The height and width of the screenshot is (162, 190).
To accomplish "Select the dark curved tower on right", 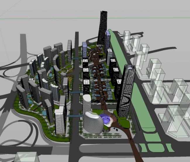I will click(x=126, y=90).
